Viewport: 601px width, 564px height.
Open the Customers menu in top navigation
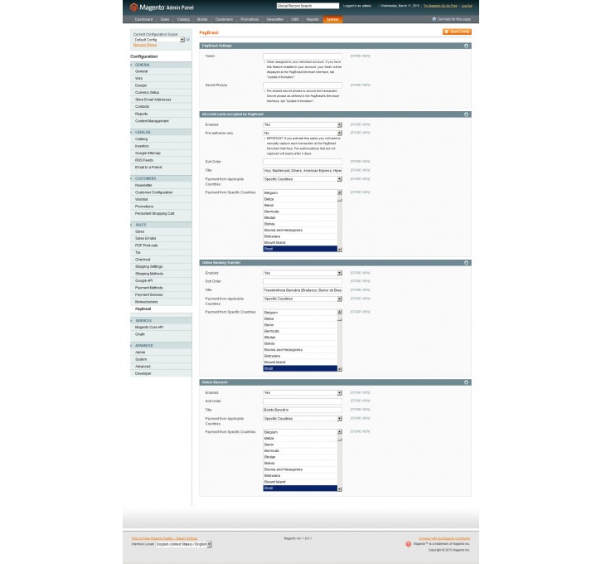coord(224,20)
